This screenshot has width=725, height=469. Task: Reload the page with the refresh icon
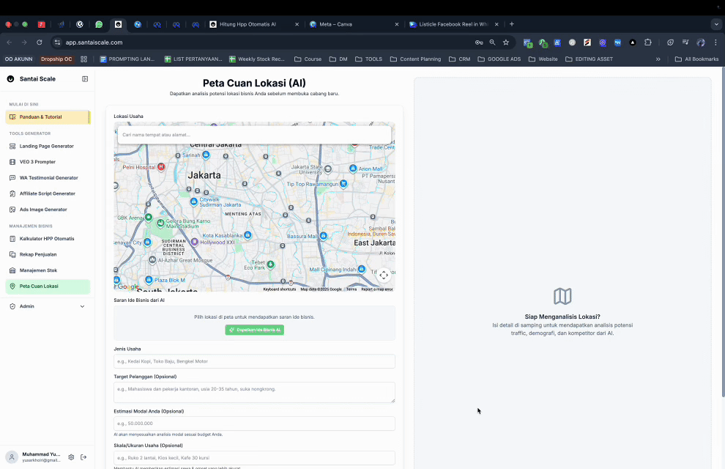(x=40, y=43)
